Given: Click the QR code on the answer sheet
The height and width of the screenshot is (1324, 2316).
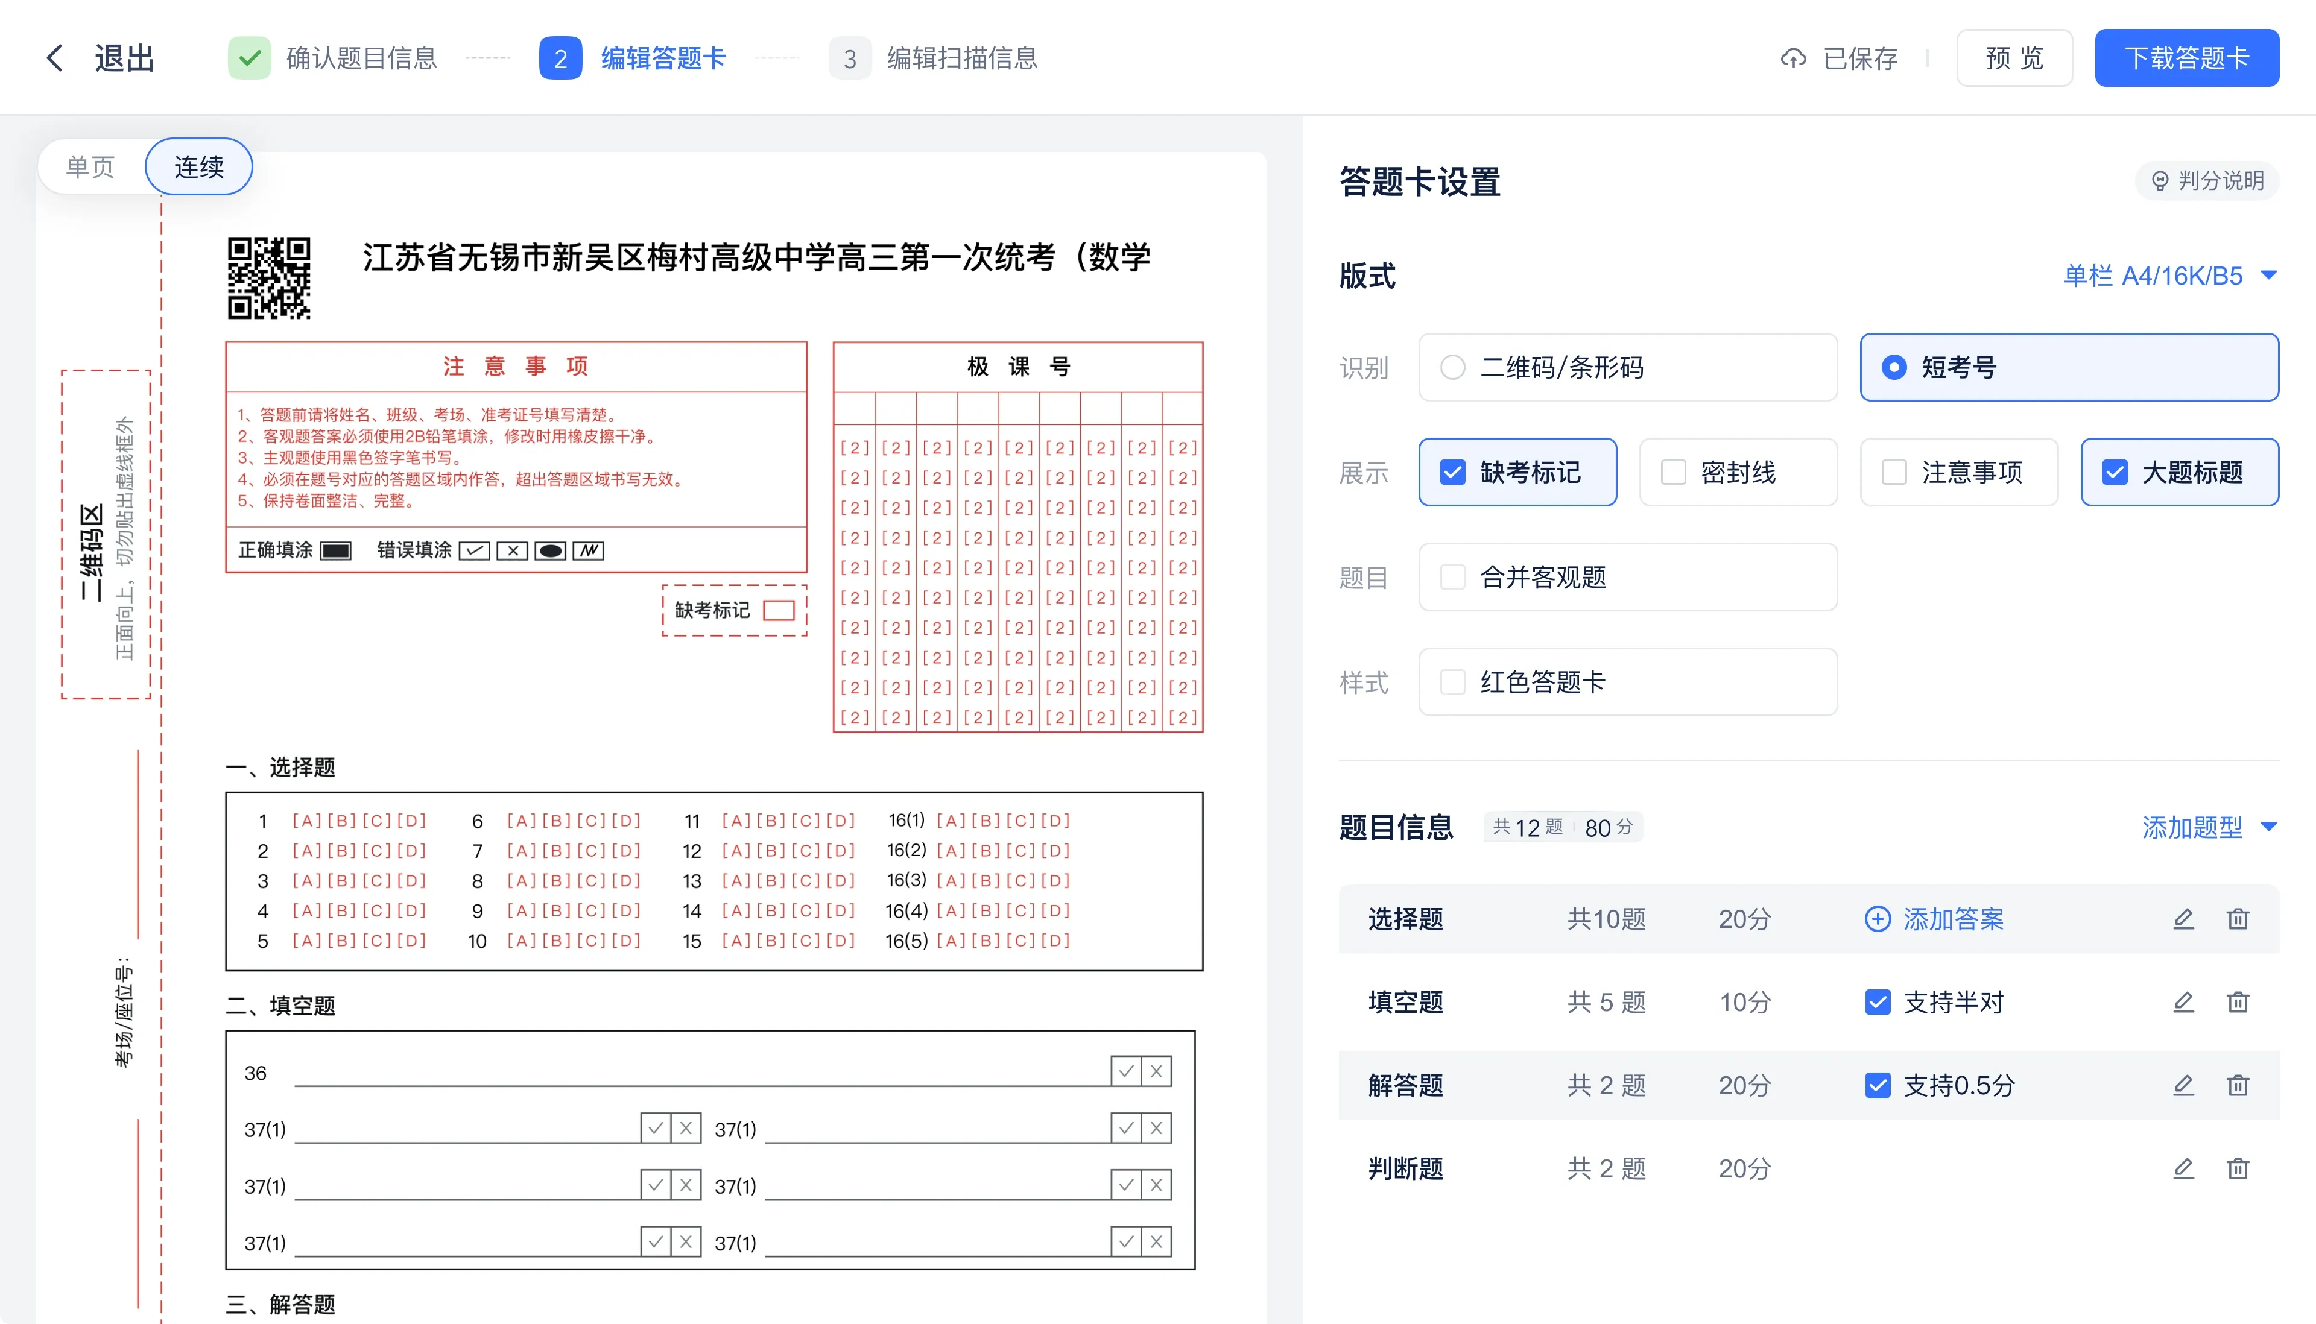Looking at the screenshot, I should [269, 277].
